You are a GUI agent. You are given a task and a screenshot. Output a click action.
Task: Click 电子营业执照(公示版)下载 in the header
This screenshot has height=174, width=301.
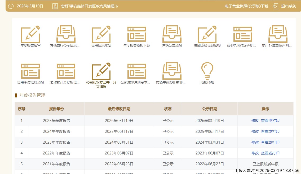[246, 6]
